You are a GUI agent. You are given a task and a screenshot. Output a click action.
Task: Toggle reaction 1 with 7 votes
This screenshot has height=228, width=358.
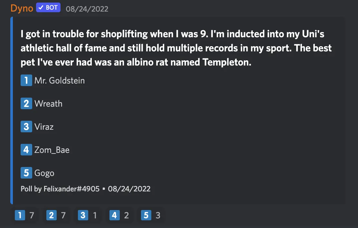click(25, 215)
